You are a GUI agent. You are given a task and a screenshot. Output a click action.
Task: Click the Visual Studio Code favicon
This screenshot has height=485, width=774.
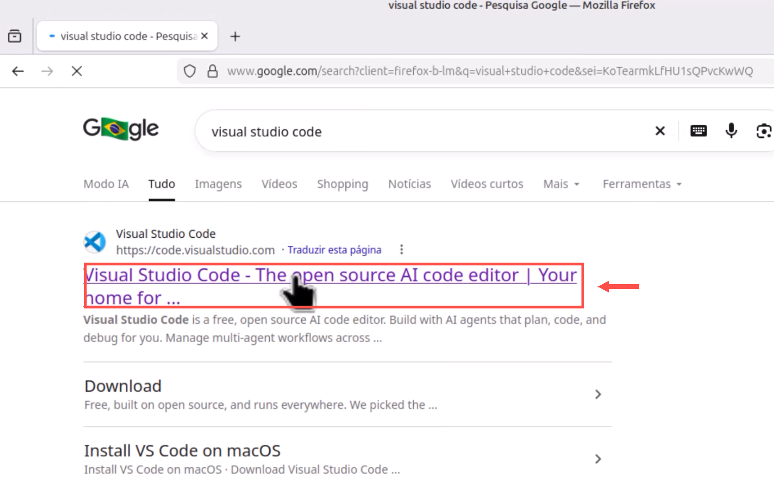pyautogui.click(x=95, y=242)
